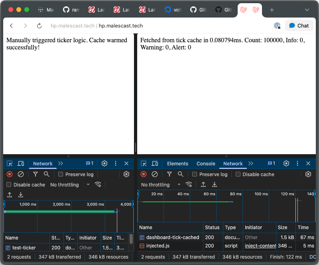Open network settings gear in left panel
This screenshot has width=319, height=265.
pos(126,174)
